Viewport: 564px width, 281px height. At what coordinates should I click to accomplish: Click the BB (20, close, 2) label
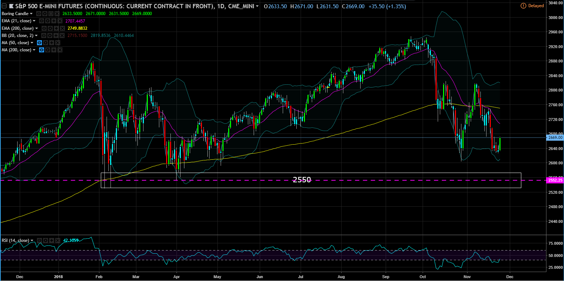click(x=17, y=36)
